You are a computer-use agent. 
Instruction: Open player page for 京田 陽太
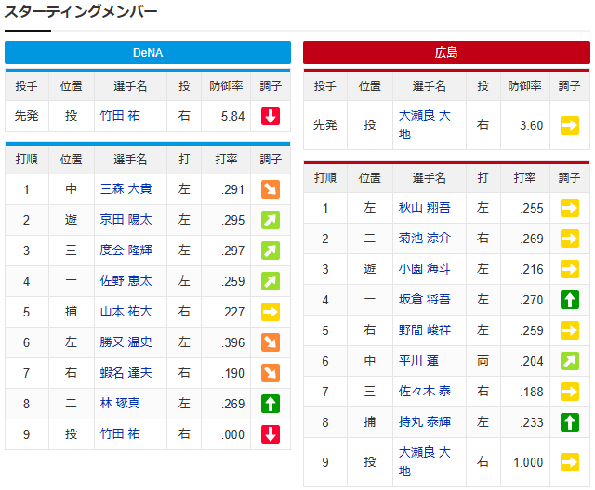126,220
